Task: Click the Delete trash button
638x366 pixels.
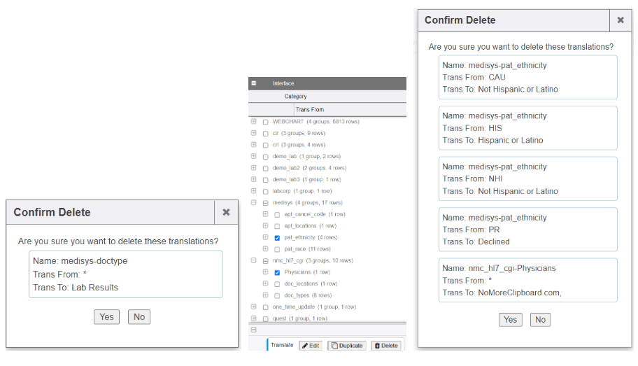Action: 385,345
